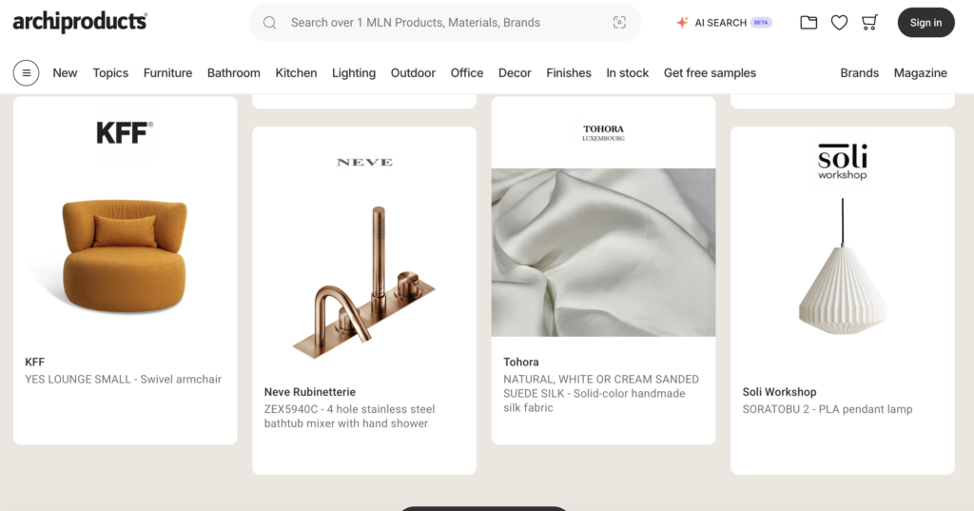The width and height of the screenshot is (974, 511).
Task: Click the Sign in button
Action: [x=925, y=23]
